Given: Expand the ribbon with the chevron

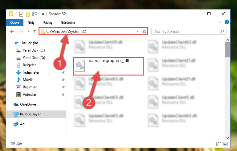Looking at the screenshot, I should (x=220, y=22).
